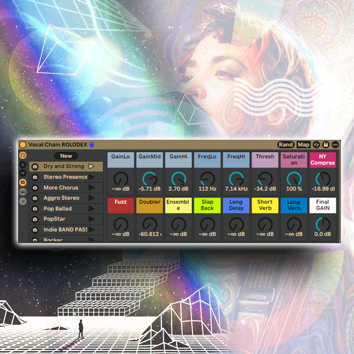Click camera icon for PopStar
Image resolution: width=354 pixels, height=354 pixels.
coord(35,219)
